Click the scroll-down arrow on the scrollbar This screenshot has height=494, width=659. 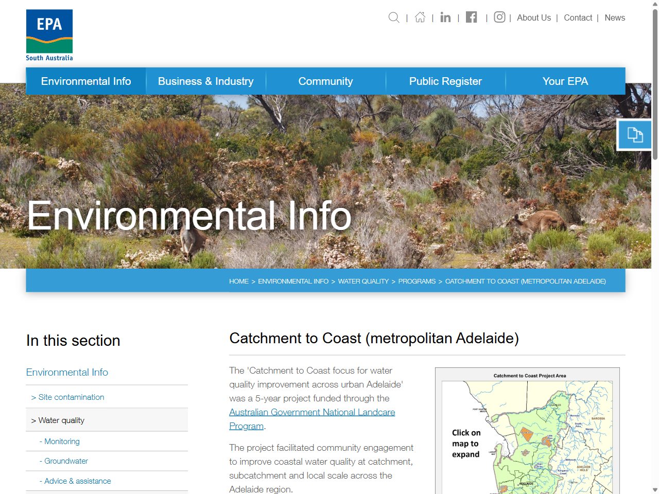(x=654, y=489)
